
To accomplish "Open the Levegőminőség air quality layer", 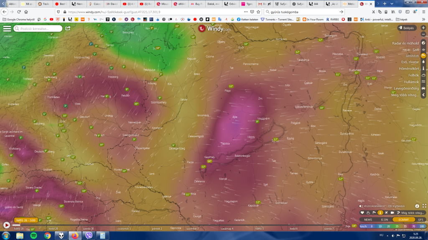I will tap(423, 88).
